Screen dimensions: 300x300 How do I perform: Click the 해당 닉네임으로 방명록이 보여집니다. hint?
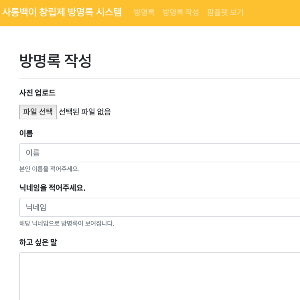tap(67, 223)
